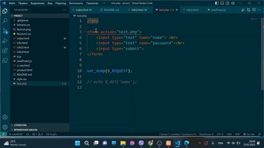Close the test.php tab
Screen dimensions: 264x148
[177, 10]
